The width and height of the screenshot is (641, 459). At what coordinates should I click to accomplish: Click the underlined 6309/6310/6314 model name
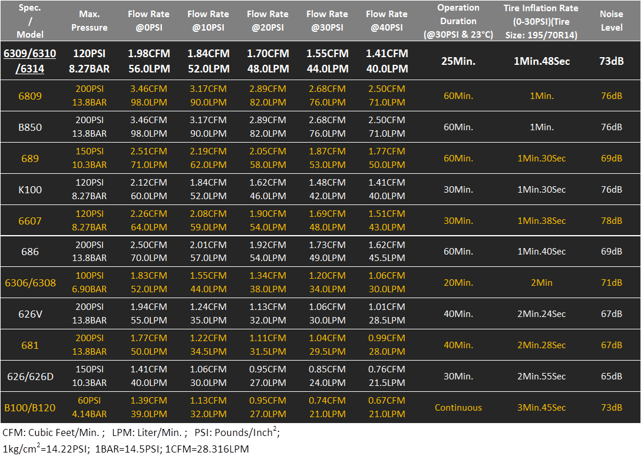click(x=30, y=61)
